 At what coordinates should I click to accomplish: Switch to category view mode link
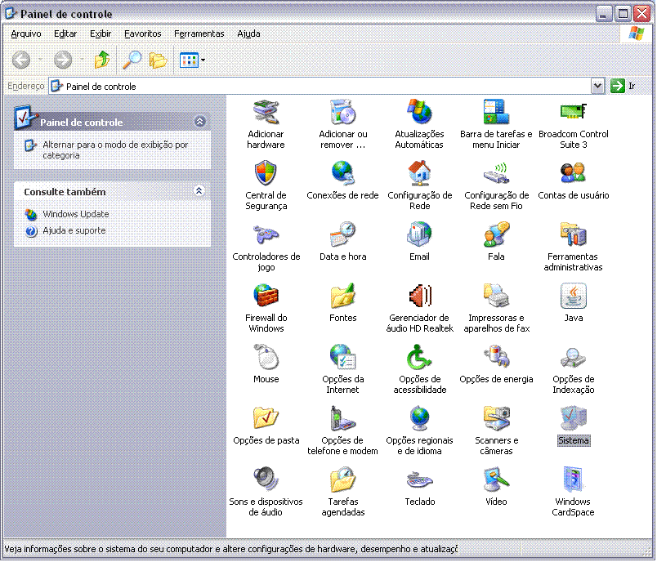pos(115,150)
